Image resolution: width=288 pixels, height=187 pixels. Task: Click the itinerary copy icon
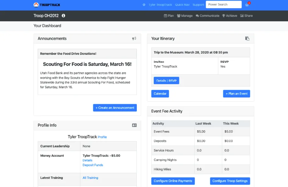(x=247, y=38)
